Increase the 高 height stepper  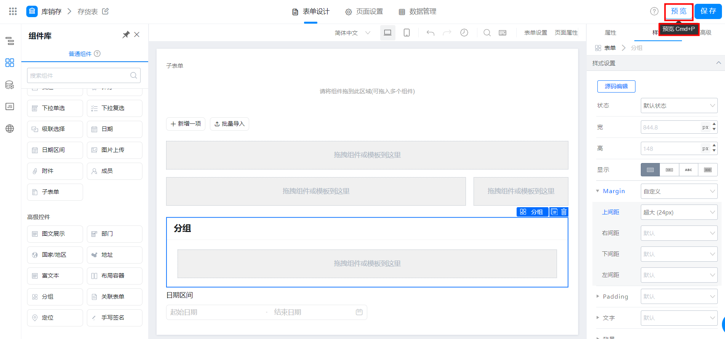pos(714,146)
